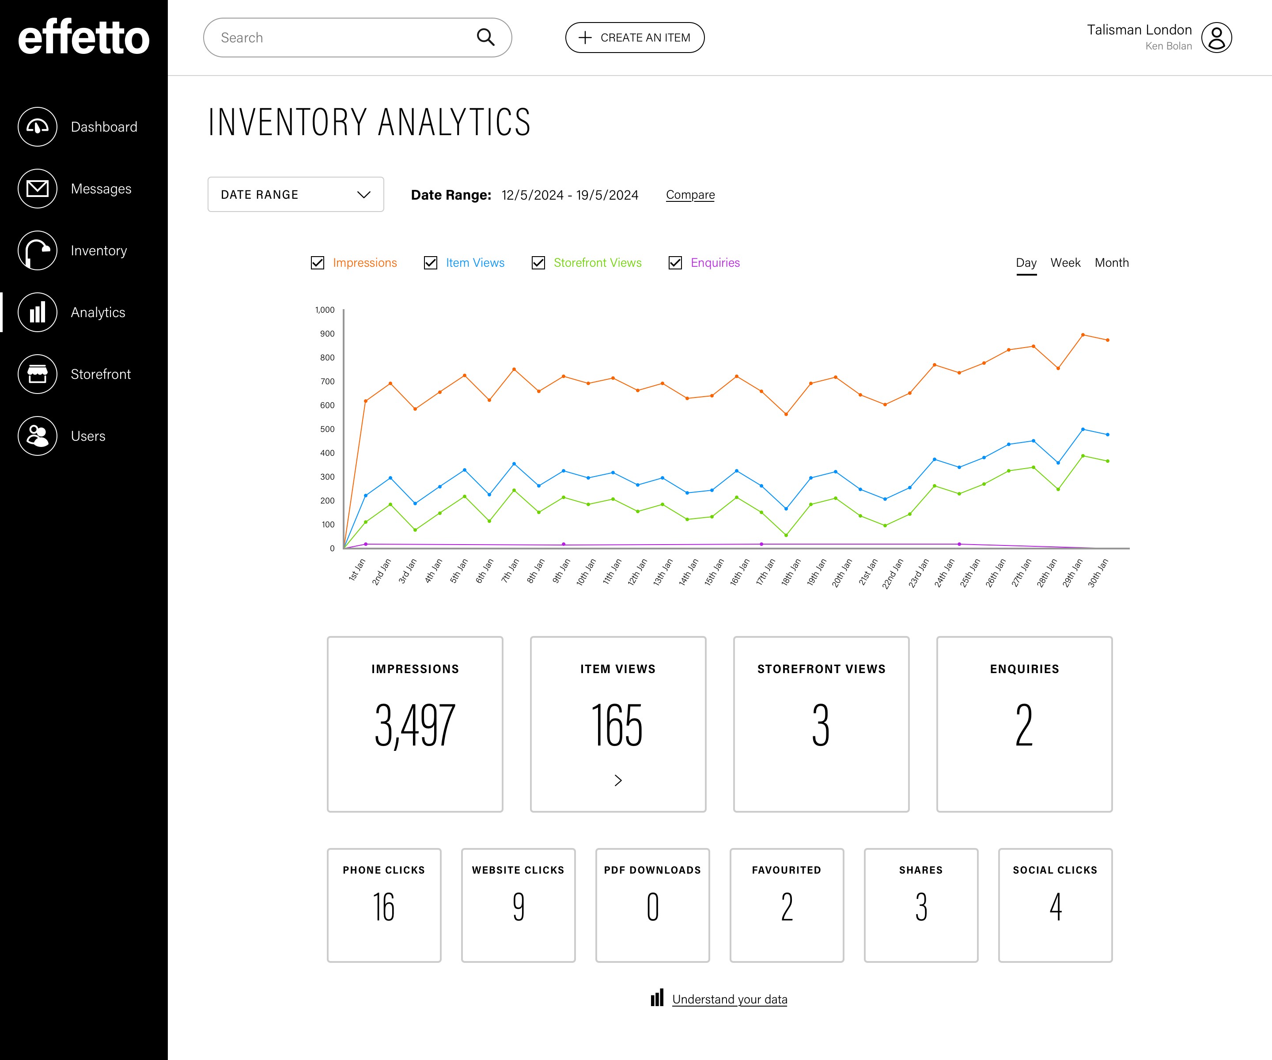The width and height of the screenshot is (1272, 1060).
Task: Click the search magnifier icon
Action: coord(485,38)
